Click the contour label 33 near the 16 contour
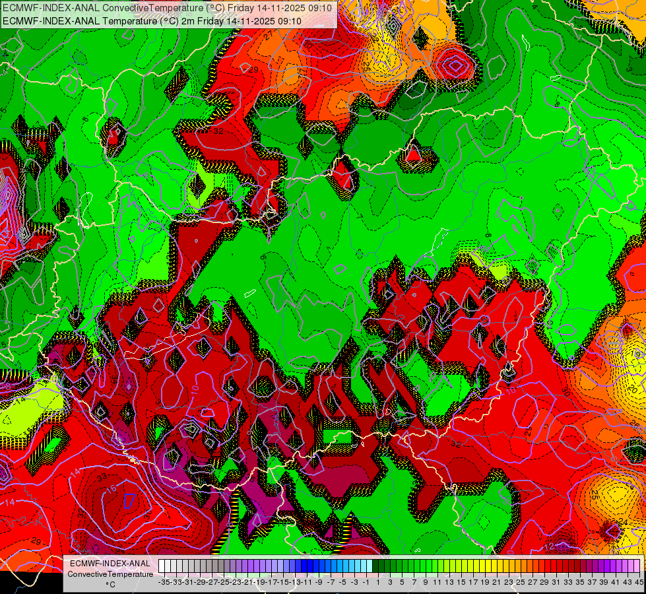This screenshot has height=594, width=646. (x=102, y=477)
